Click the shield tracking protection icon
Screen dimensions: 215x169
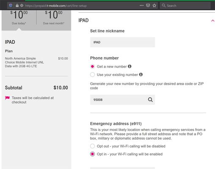click(11, 5)
